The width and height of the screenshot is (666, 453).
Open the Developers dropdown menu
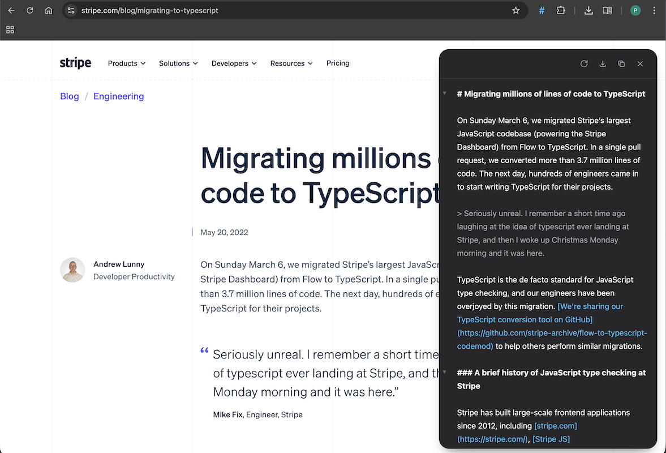point(233,63)
